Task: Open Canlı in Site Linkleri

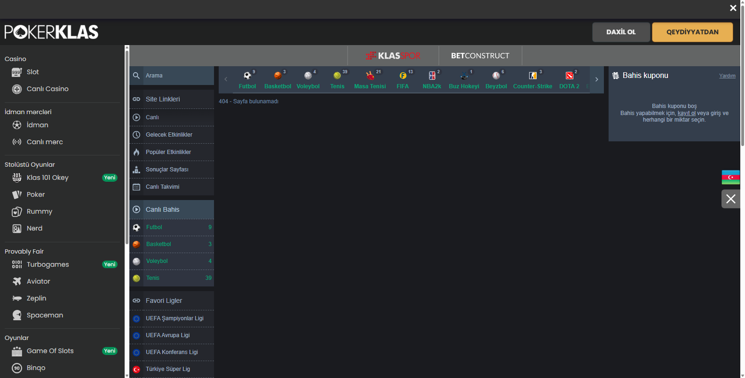Action: (x=172, y=117)
